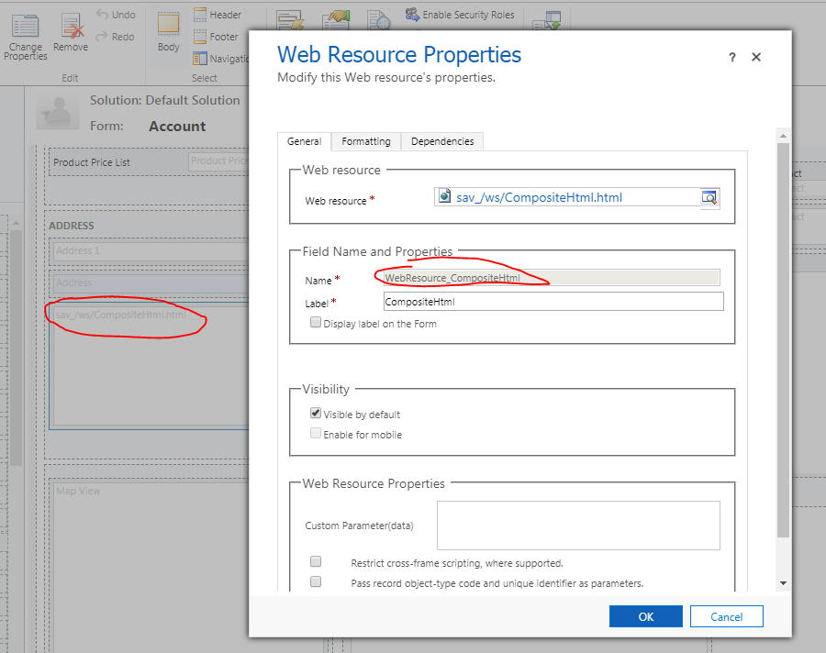Confirm changes with the OK button
This screenshot has width=826, height=653.
pos(645,615)
